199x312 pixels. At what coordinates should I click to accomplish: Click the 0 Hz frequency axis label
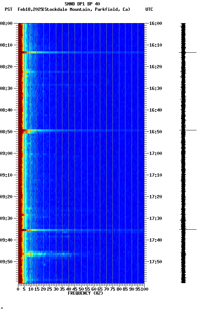[18, 289]
